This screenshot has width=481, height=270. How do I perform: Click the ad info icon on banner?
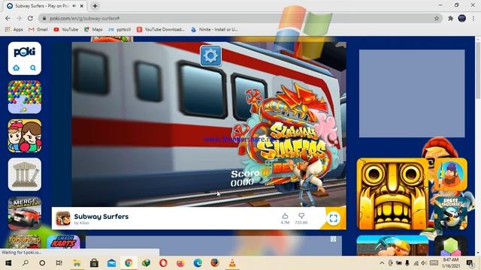[333, 238]
